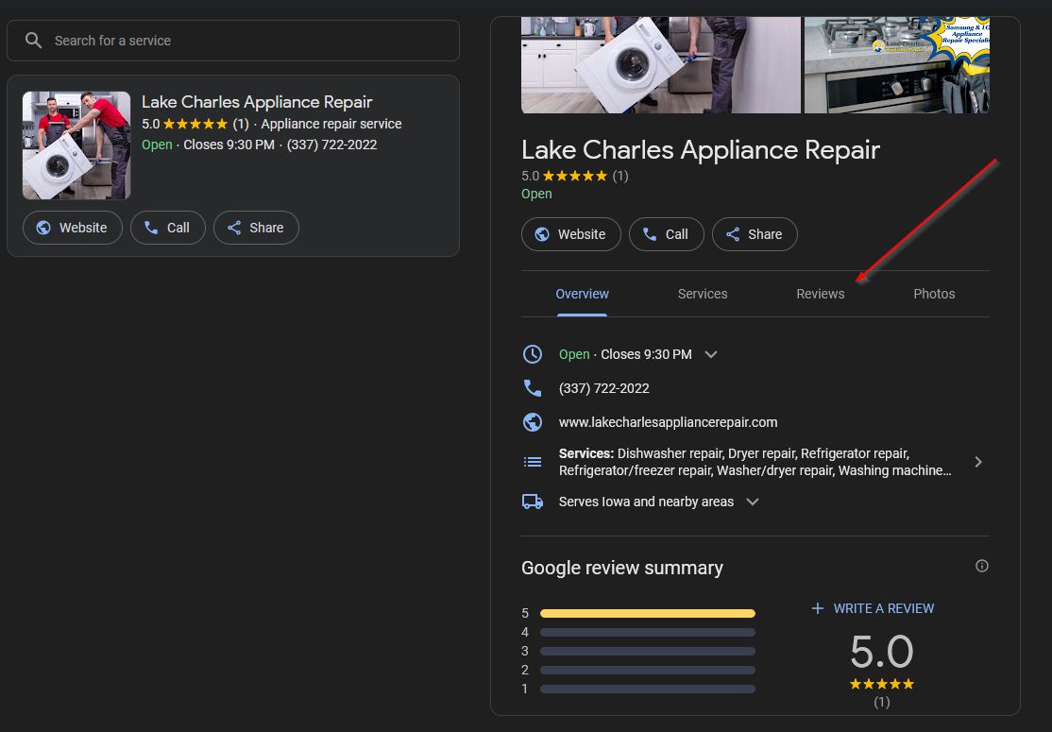Click the services list icon
Image resolution: width=1052 pixels, height=732 pixels.
coord(533,462)
